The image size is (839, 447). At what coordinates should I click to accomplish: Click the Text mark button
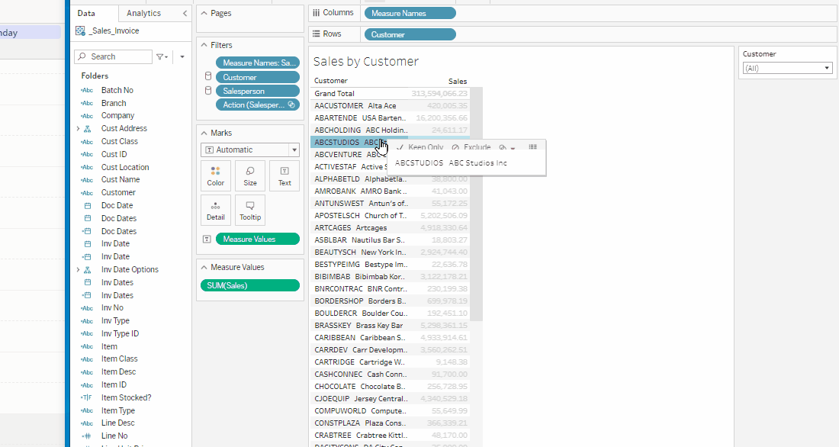[x=284, y=175]
